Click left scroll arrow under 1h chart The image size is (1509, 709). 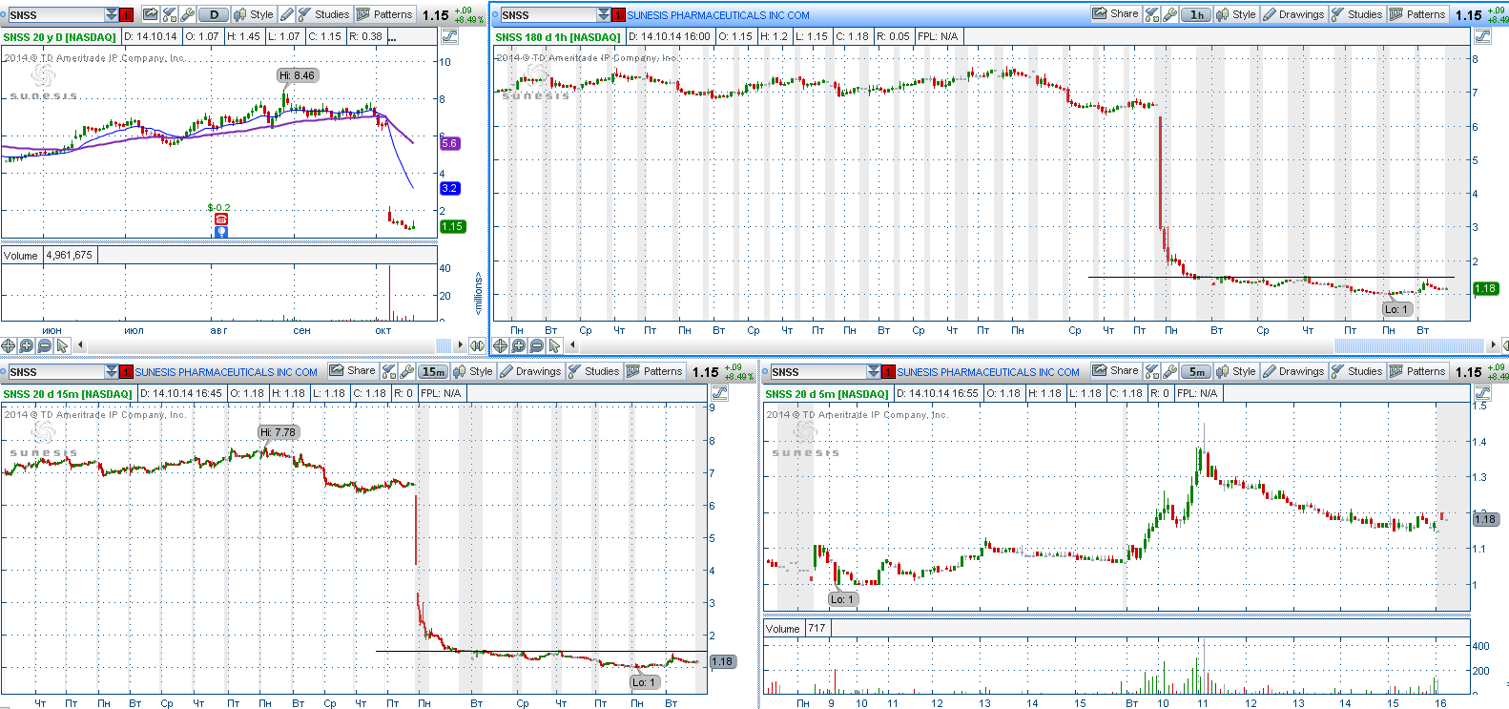pyautogui.click(x=572, y=345)
